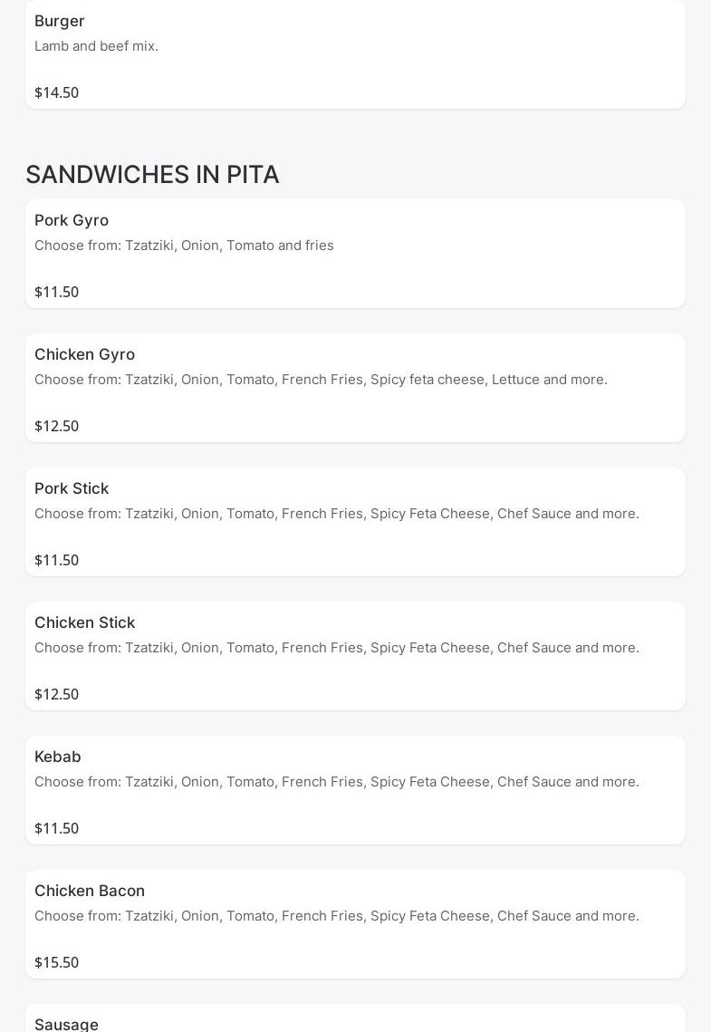The image size is (711, 1032).
Task: Select the 'Lamb and beef mix.' description
Action: [x=96, y=46]
